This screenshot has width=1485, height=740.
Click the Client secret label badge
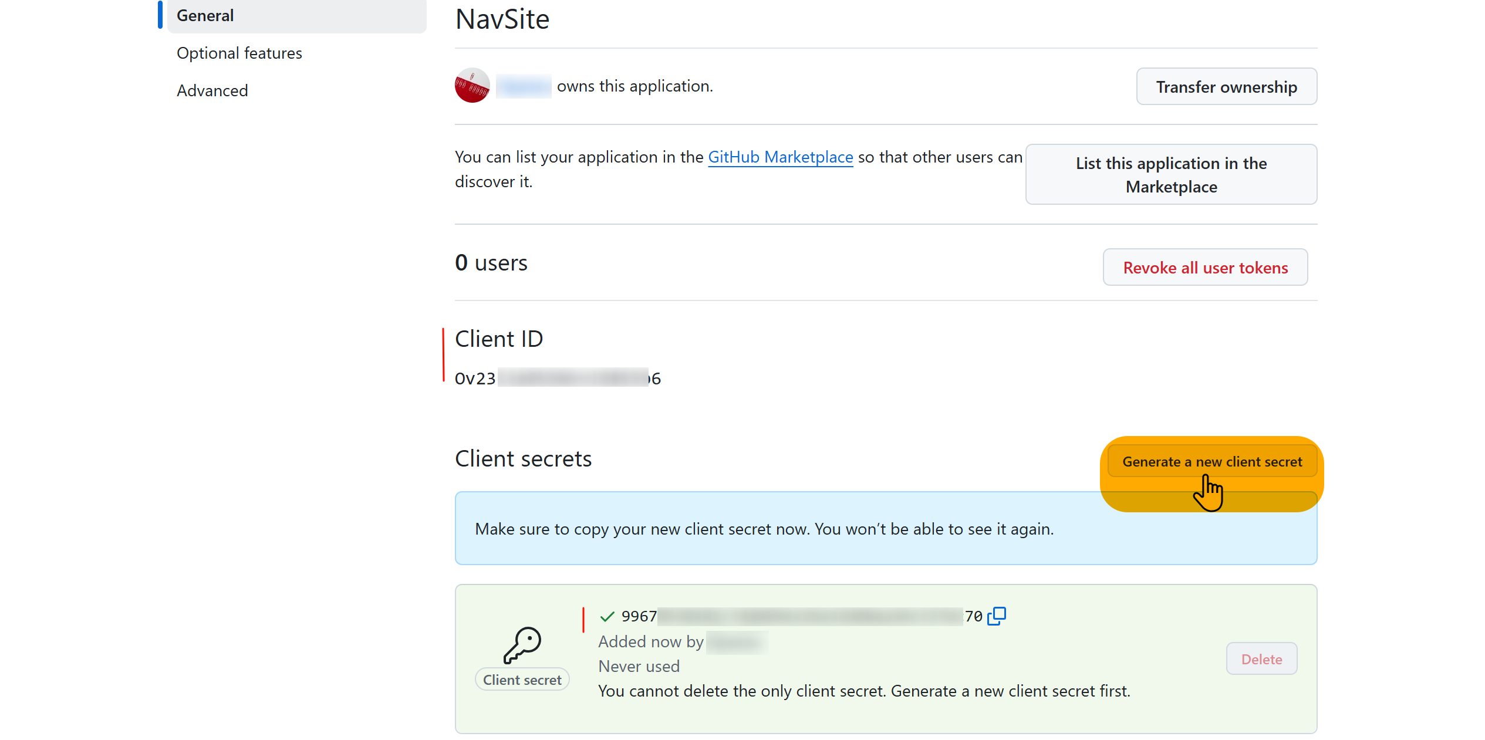pos(522,680)
